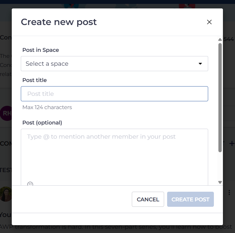This screenshot has width=235, height=233.
Task: Open the three-dot options menu icon
Action: coord(229,192)
